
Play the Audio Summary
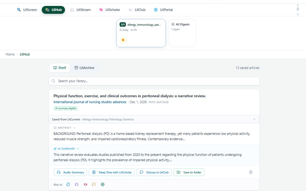[70, 172]
